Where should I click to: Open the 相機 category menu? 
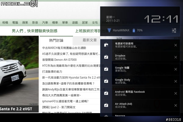tap(5, 23)
